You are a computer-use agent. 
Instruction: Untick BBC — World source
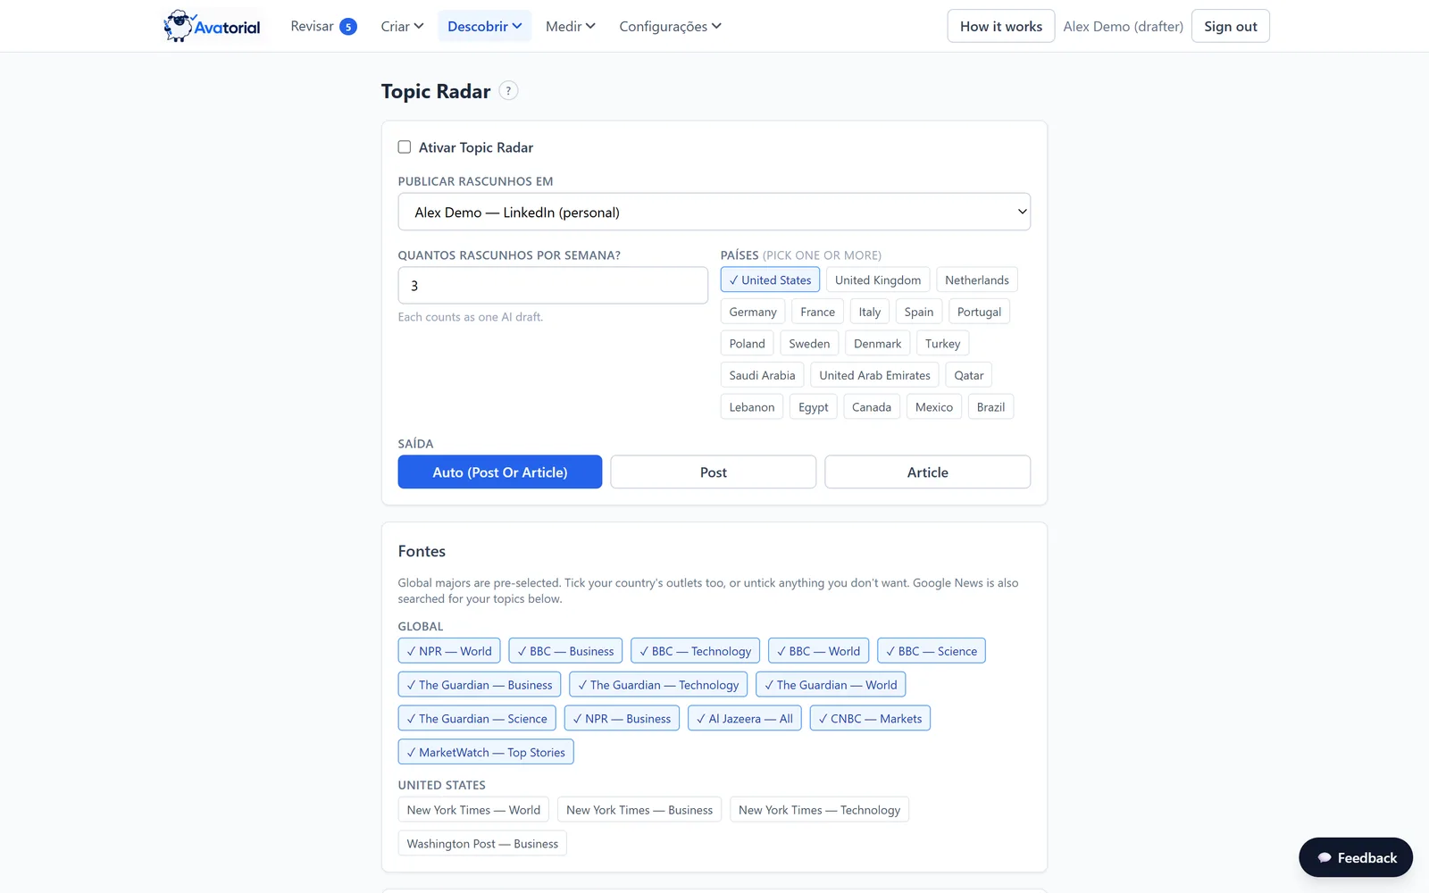[819, 651]
